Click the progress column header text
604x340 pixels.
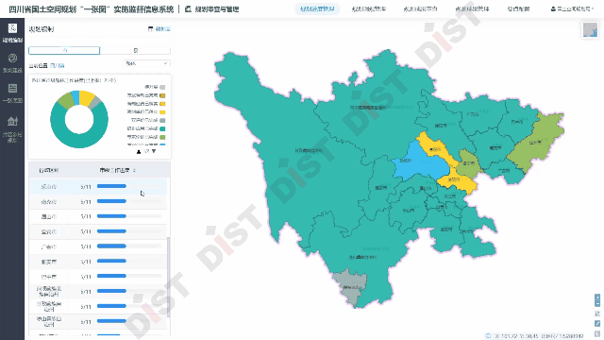tap(114, 170)
